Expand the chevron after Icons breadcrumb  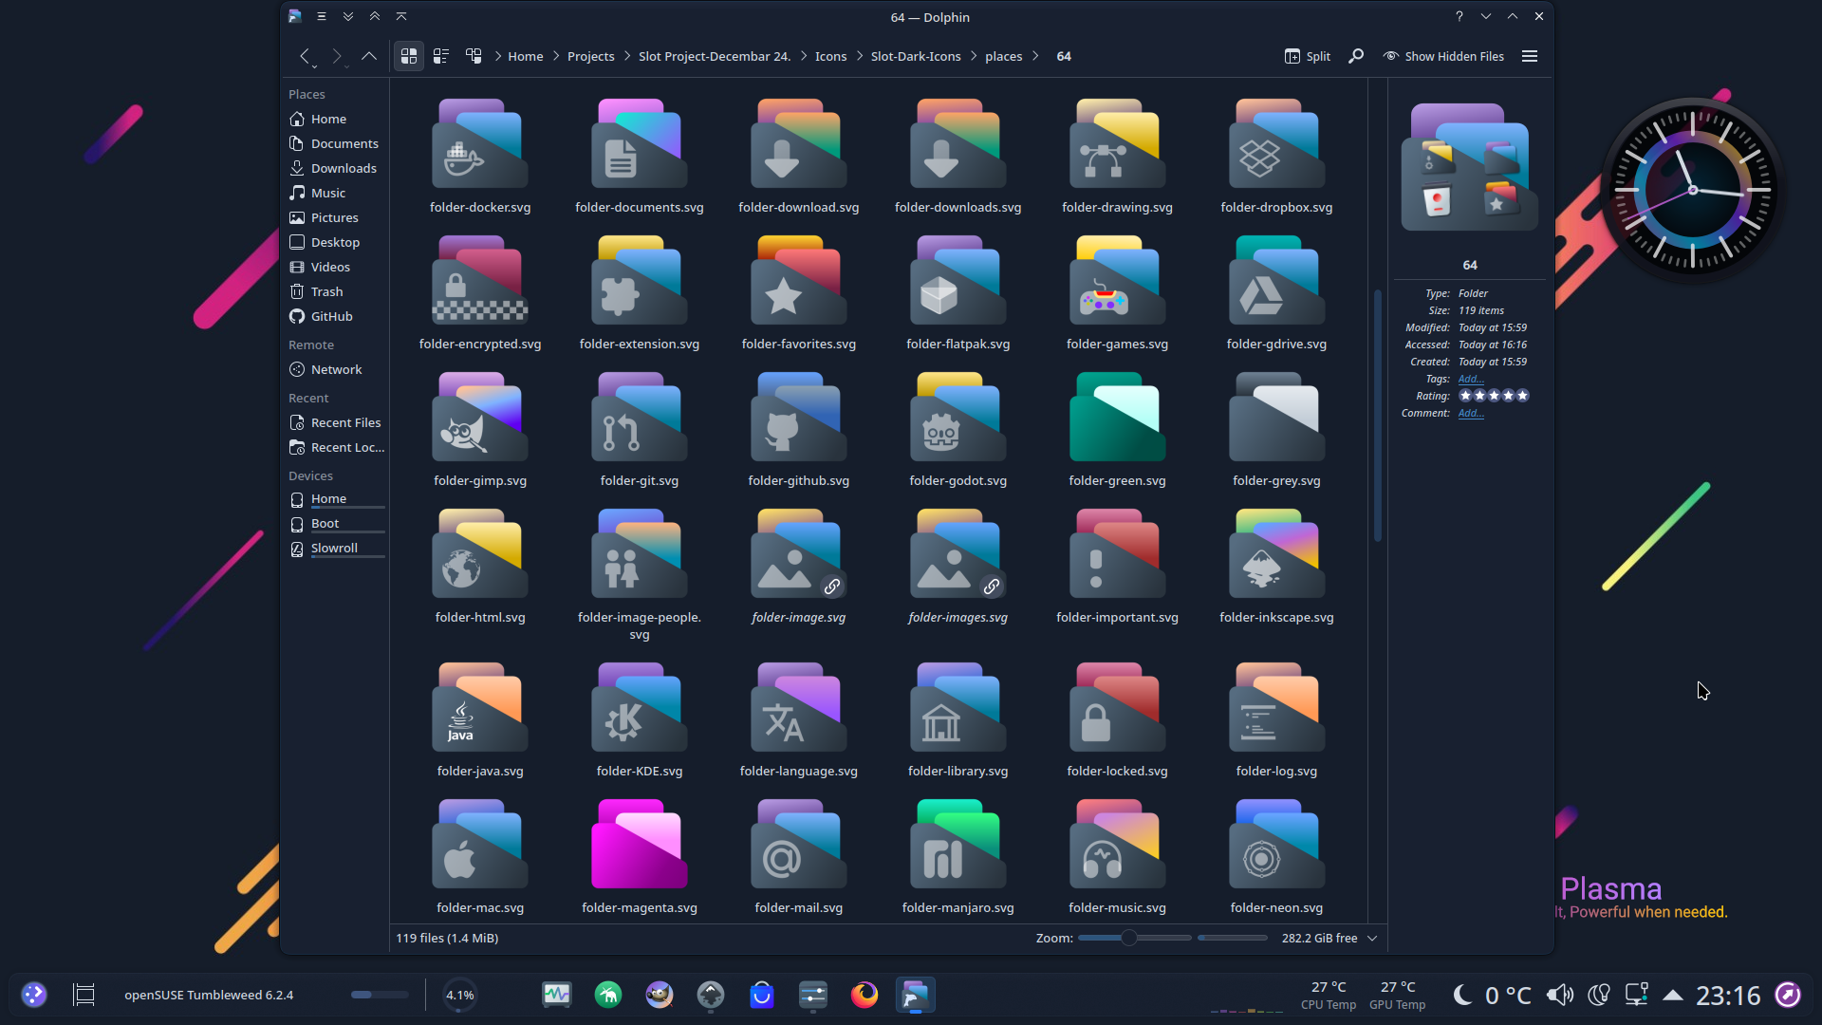point(859,56)
